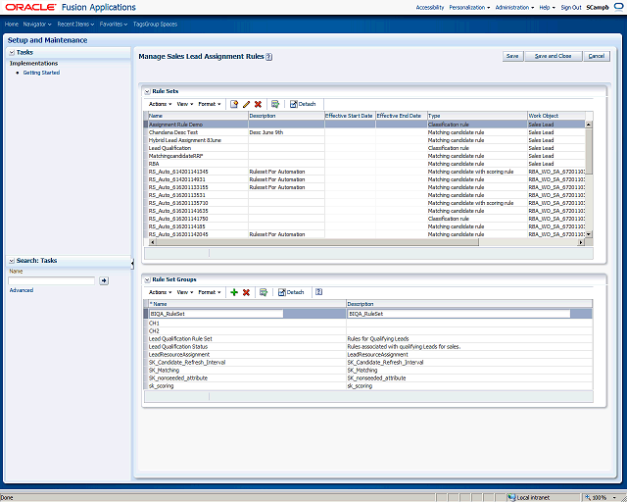Click the Local intranet zone in status bar

point(529,498)
